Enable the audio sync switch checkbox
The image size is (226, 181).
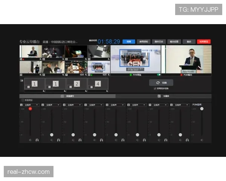[x=155, y=89]
